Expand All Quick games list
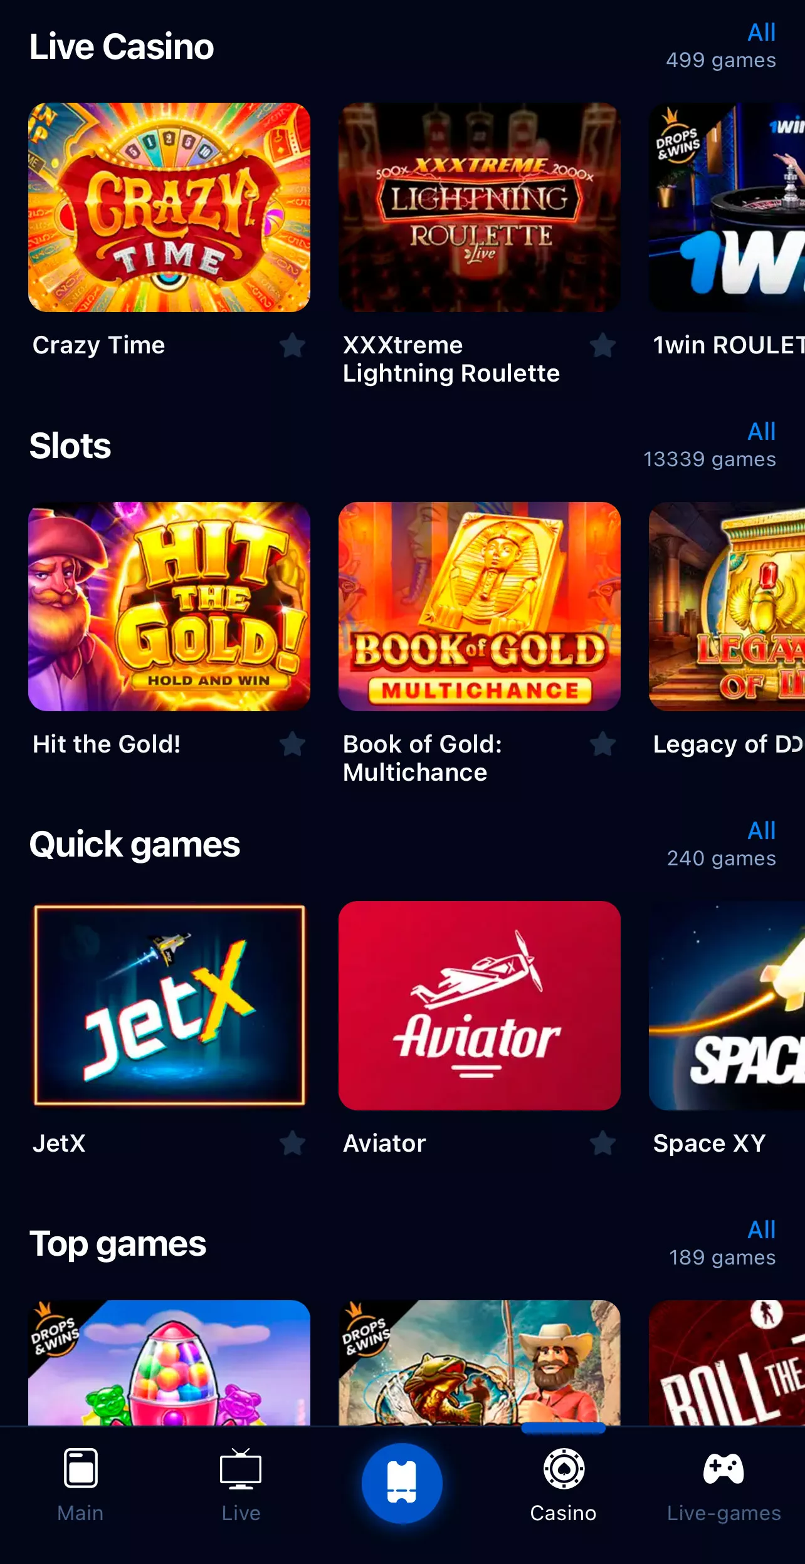Screen dimensions: 805x1564 762,831
